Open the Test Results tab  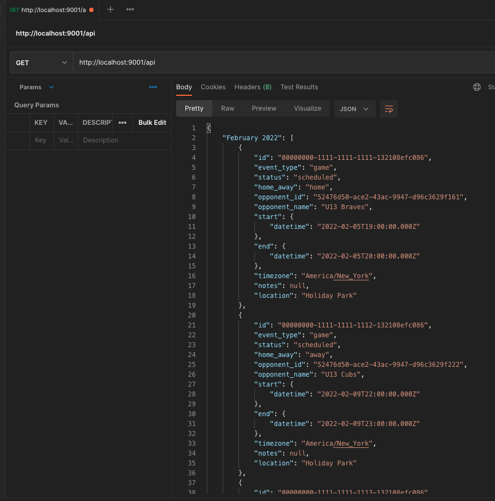[x=299, y=87]
